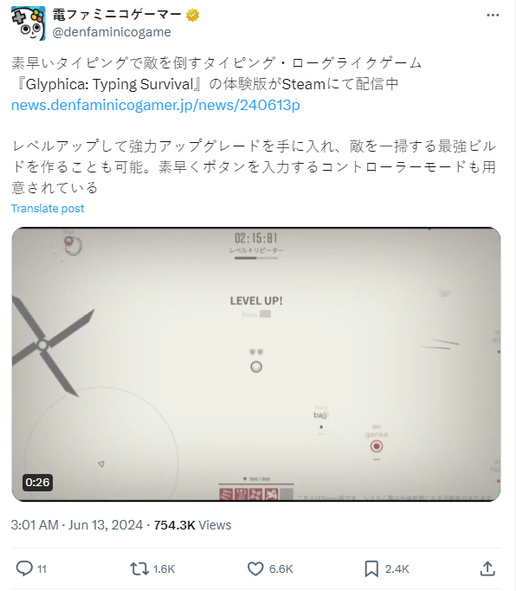Open the reply comment icon

click(x=24, y=568)
